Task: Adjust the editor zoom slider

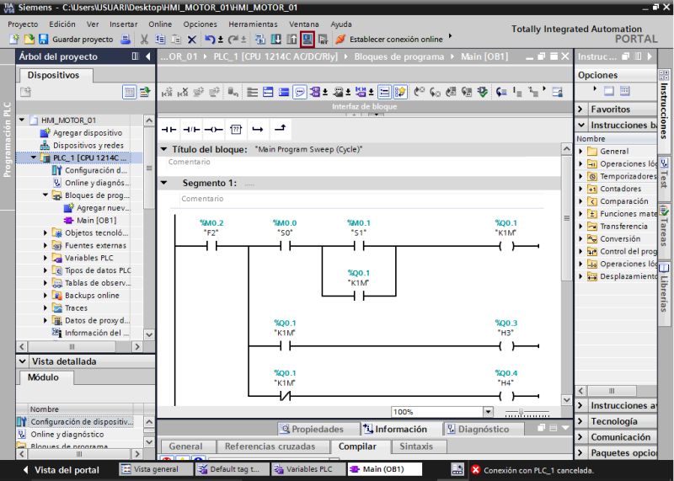Action: [522, 413]
